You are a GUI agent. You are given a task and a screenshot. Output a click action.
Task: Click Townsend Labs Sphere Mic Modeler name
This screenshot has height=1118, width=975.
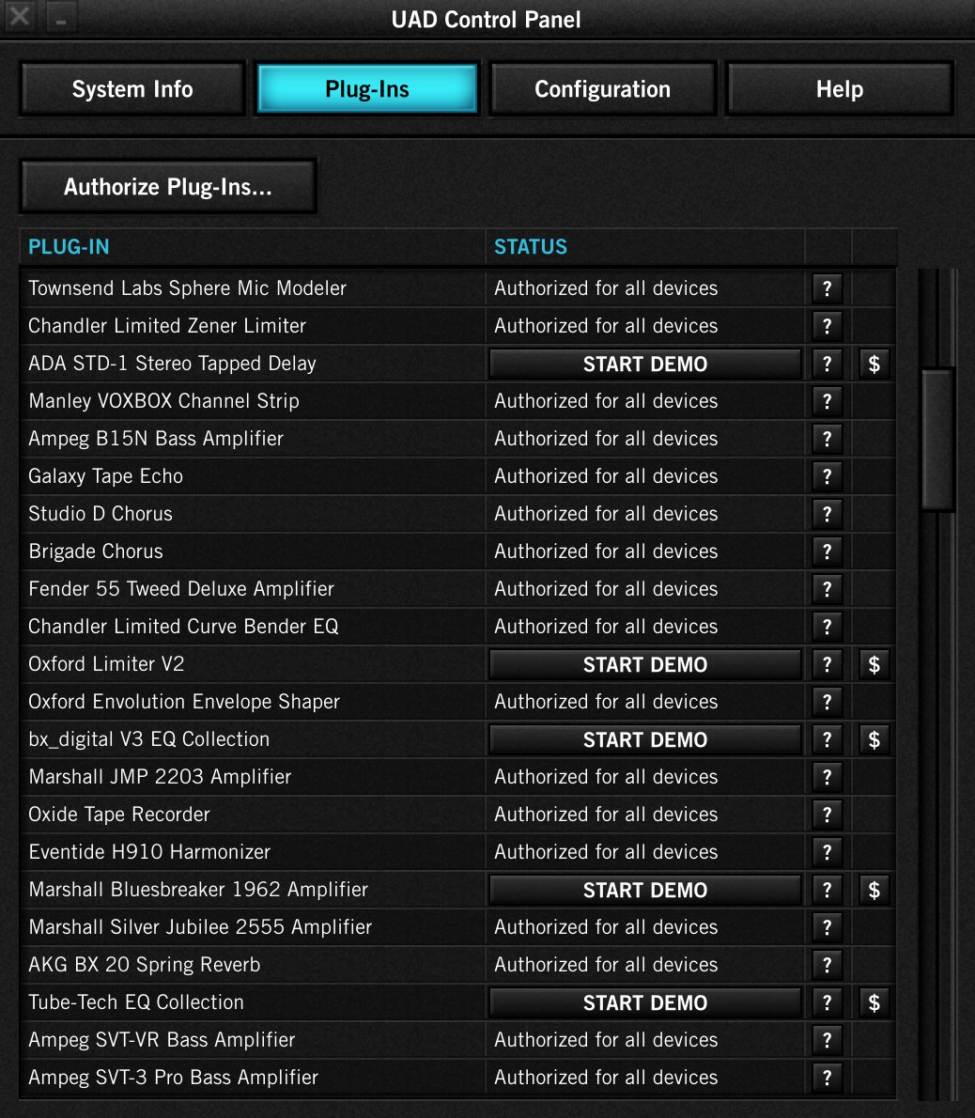188,288
